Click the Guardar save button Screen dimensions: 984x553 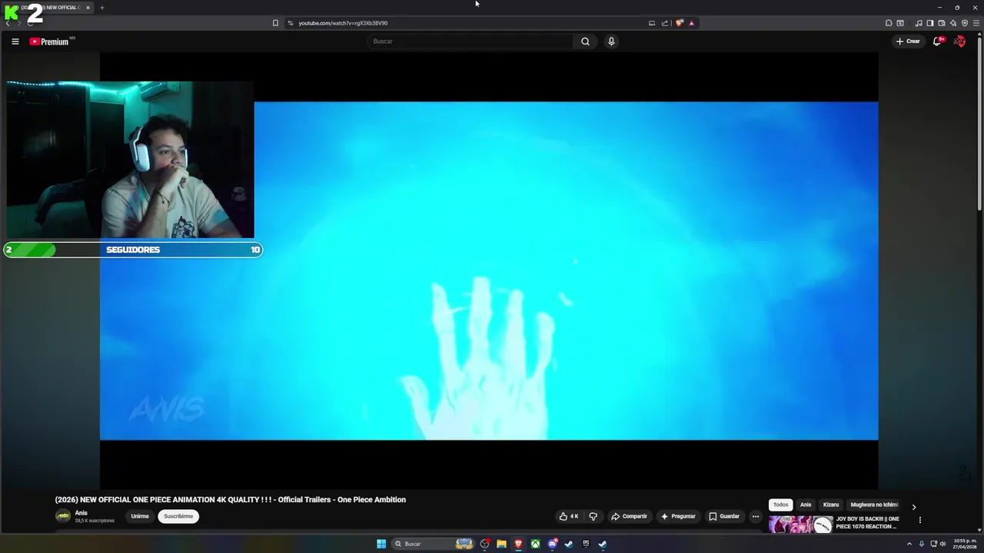[724, 516]
